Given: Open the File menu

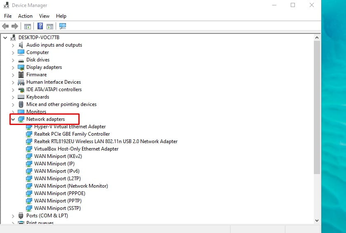Looking at the screenshot, I should pyautogui.click(x=8, y=16).
